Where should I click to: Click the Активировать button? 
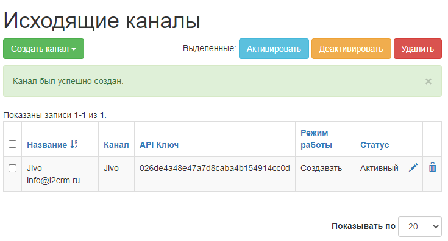coord(274,49)
